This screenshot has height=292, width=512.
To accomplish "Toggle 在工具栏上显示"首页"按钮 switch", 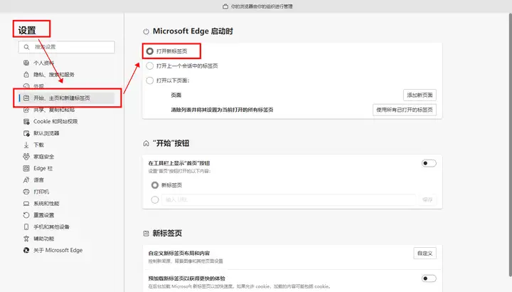I will pos(429,163).
